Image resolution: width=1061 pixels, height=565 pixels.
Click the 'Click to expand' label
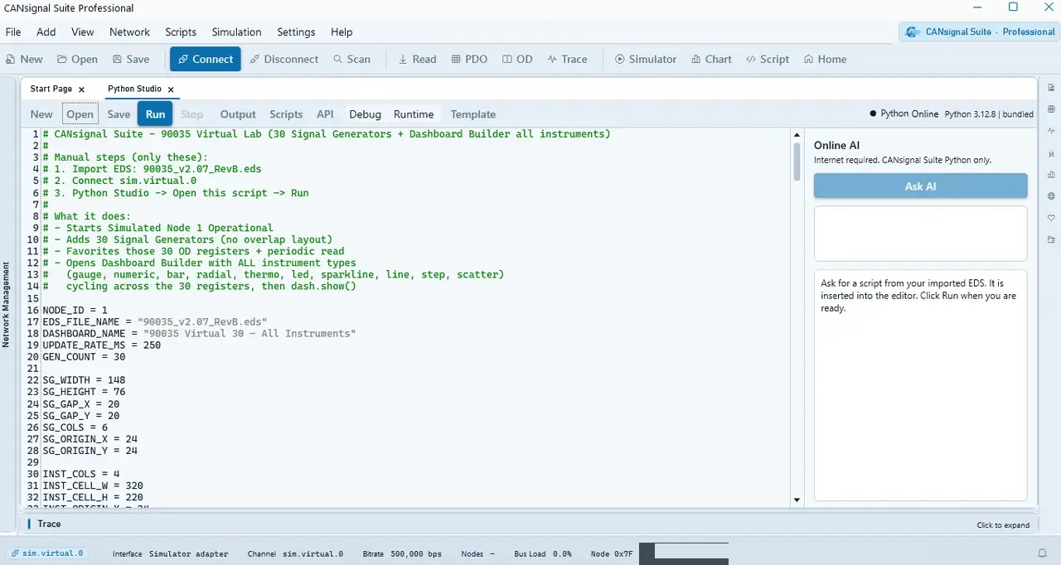1003,525
